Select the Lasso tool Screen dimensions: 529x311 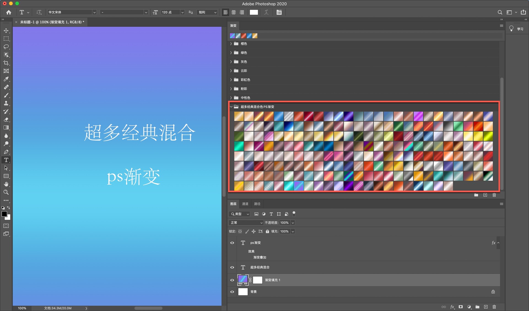click(6, 47)
